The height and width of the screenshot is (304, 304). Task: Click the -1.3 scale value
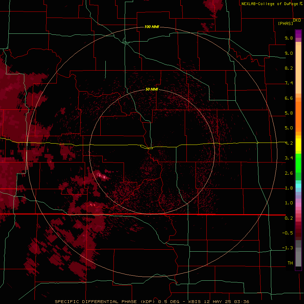tap(287, 248)
